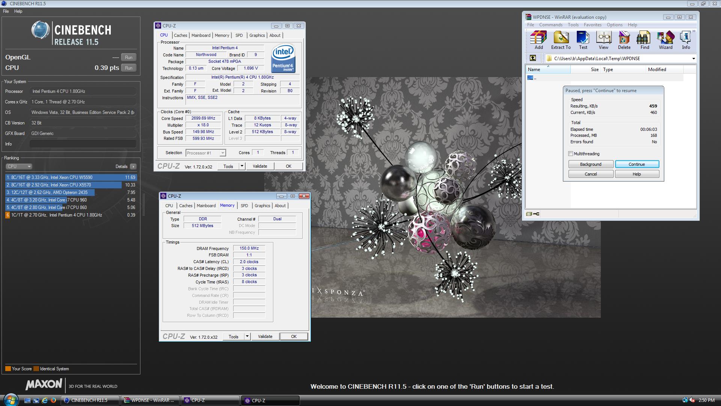Open the Options menu in WinRAR
This screenshot has height=406, width=721.
pos(615,25)
